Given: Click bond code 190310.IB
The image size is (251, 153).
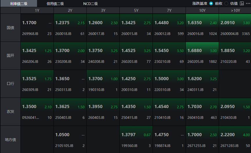Looking at the screenshot, I should pyautogui.click(x=96, y=90).
